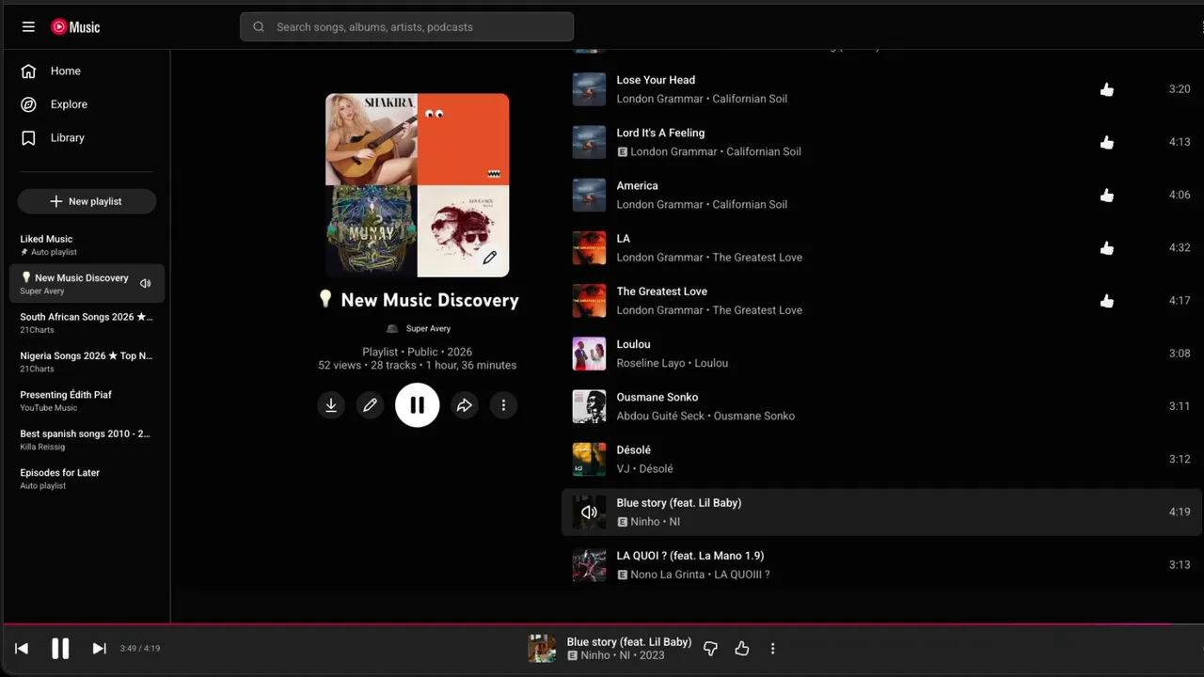Open Nigeria Songs 2026 playlist
Viewport: 1204px width, 677px height.
coord(87,361)
